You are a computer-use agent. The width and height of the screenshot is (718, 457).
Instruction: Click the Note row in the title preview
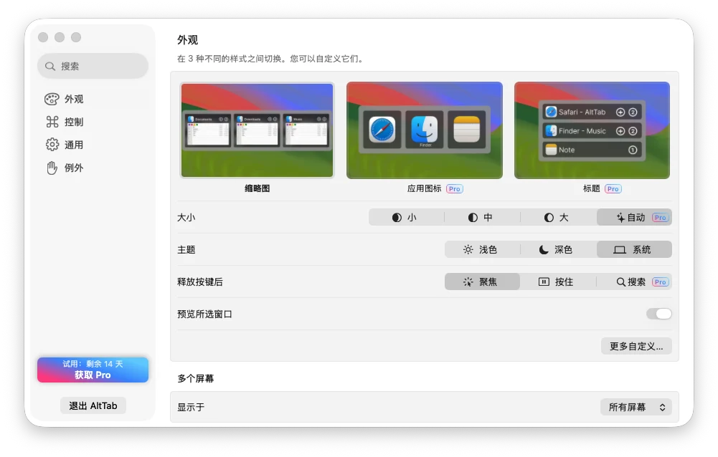point(592,150)
